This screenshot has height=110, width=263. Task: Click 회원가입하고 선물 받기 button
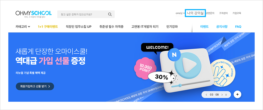pyautogui.click(x=35, y=86)
